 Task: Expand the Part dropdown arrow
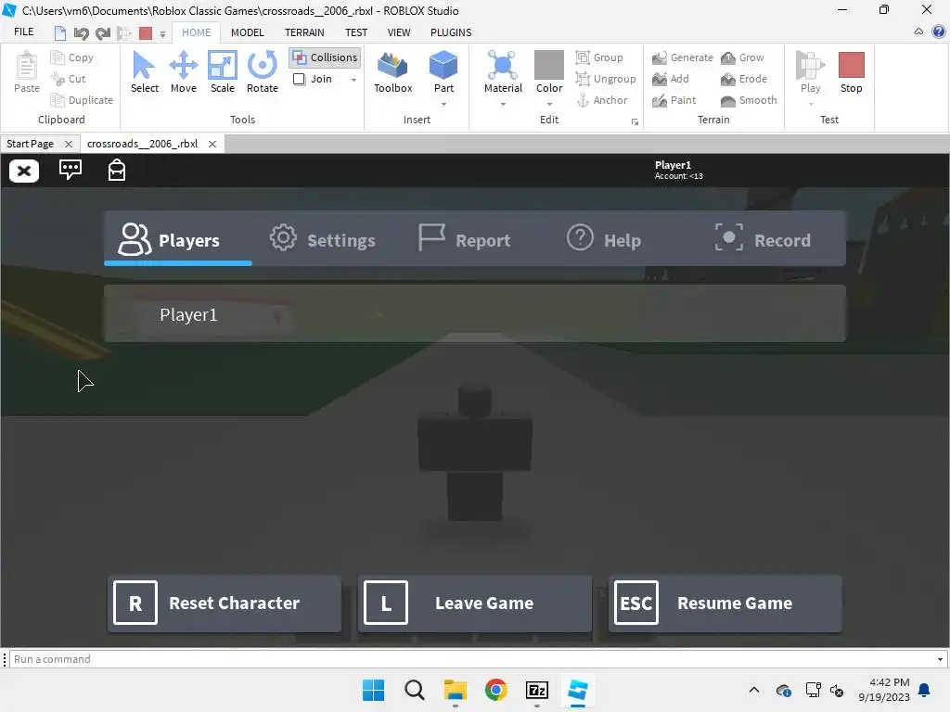click(443, 104)
